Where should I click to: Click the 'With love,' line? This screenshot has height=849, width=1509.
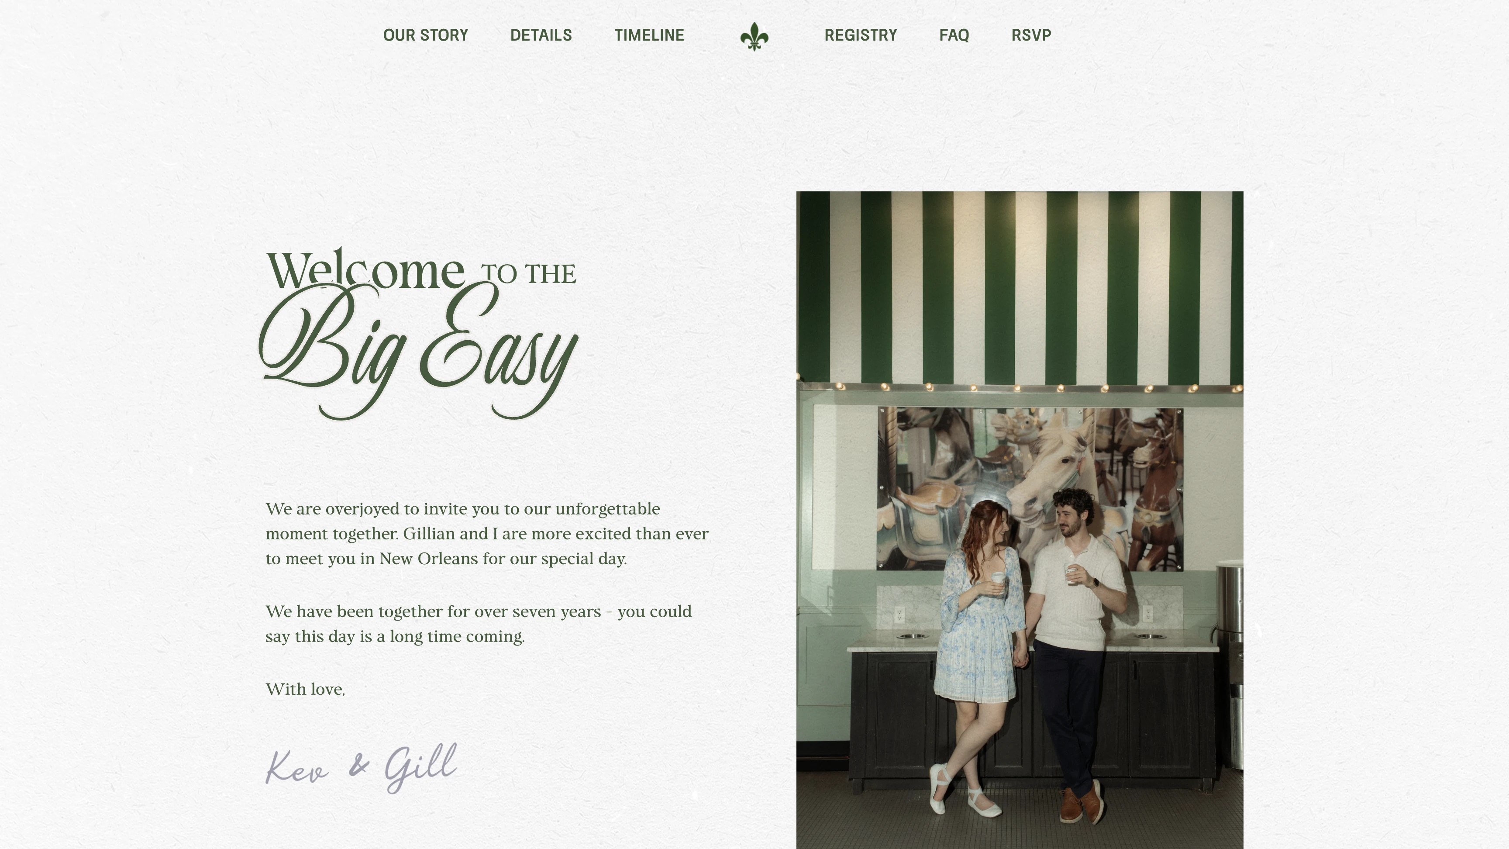(305, 690)
